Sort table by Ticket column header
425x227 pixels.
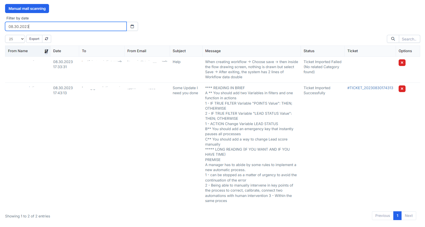[x=353, y=51]
